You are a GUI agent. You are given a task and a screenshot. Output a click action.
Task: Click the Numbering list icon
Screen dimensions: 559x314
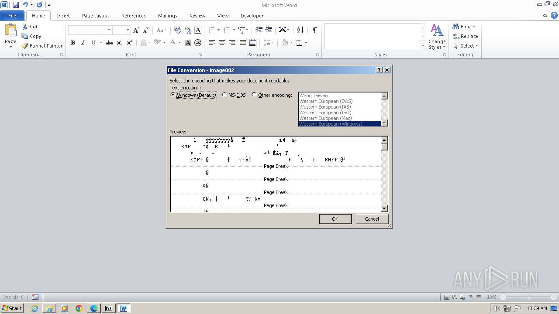click(227, 30)
